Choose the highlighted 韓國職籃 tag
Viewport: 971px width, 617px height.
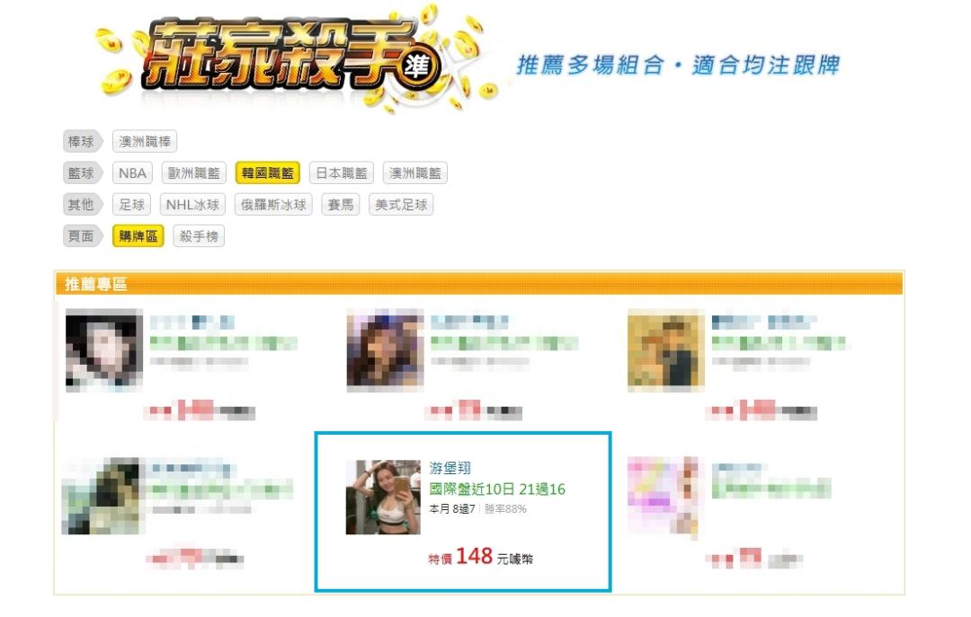[x=268, y=173]
